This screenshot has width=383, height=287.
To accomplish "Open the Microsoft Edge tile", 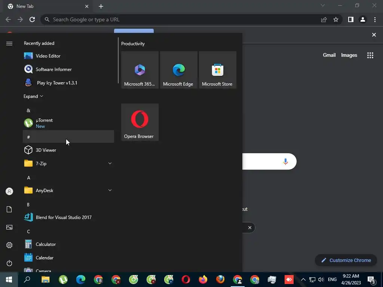I will click(x=178, y=70).
